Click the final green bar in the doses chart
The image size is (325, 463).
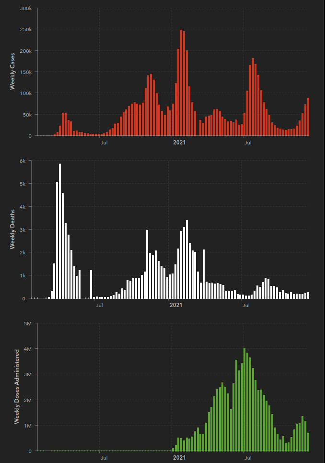click(308, 442)
